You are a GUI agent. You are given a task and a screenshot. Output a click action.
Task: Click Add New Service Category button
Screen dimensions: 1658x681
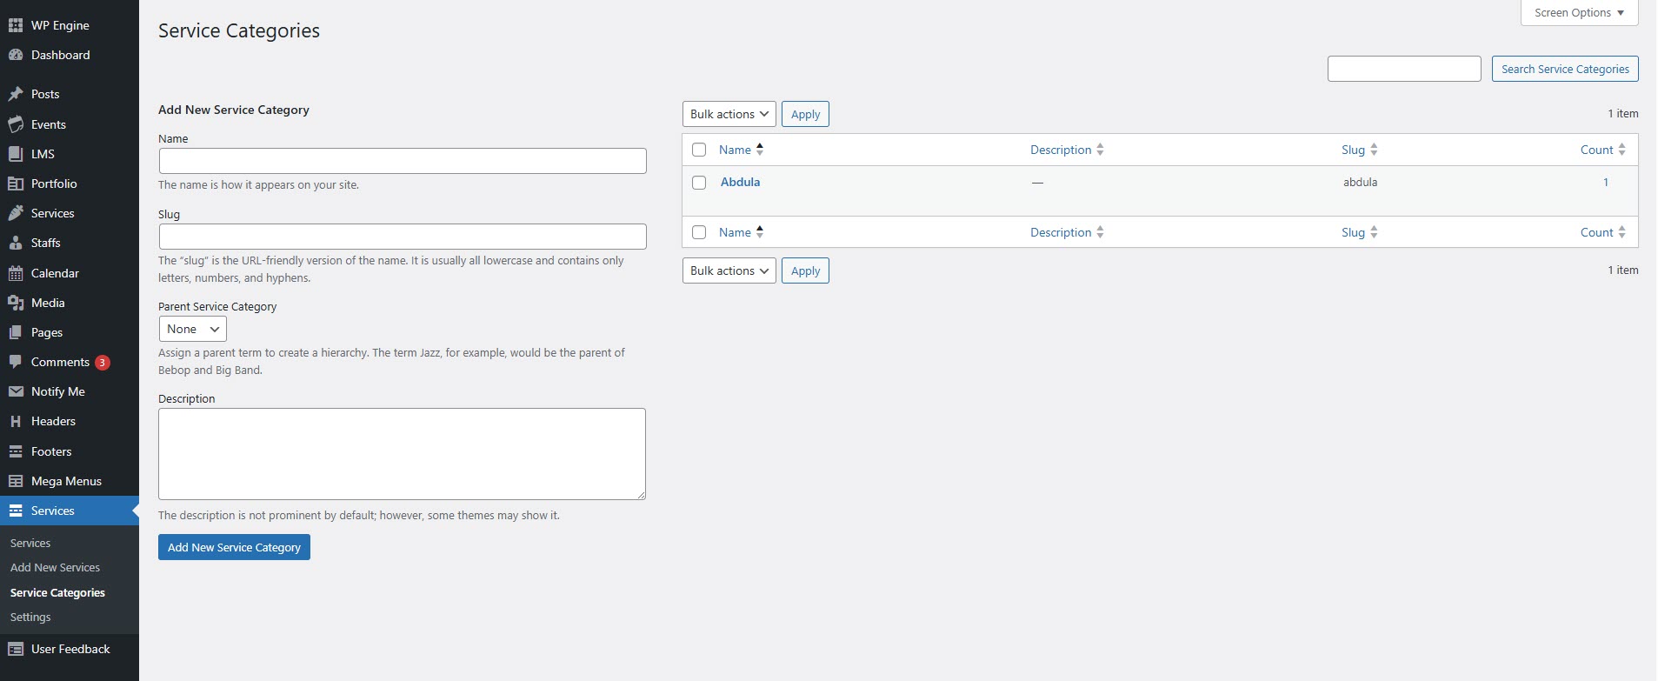pos(234,547)
